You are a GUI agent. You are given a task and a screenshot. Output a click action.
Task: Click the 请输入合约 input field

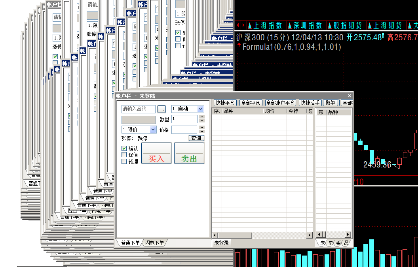(138, 109)
